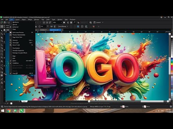Screen dimensions: 173x129
Task: Click the blue highlighted bitmap property icon
Action: coord(78,27)
